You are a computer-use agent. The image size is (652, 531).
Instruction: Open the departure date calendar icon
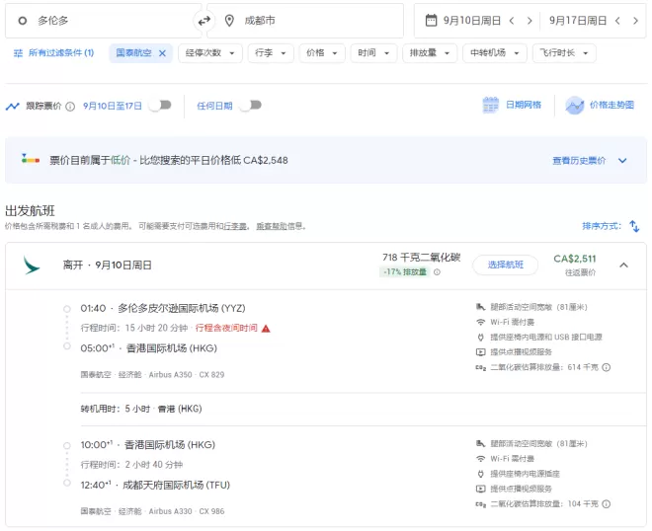coord(431,20)
